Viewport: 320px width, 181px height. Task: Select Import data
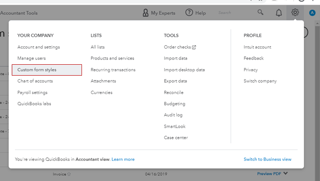click(x=175, y=58)
